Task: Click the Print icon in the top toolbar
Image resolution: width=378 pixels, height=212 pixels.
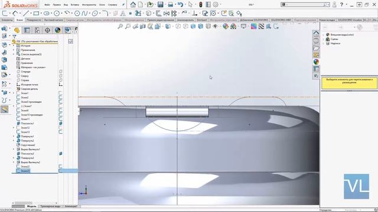Action: click(x=171, y=4)
